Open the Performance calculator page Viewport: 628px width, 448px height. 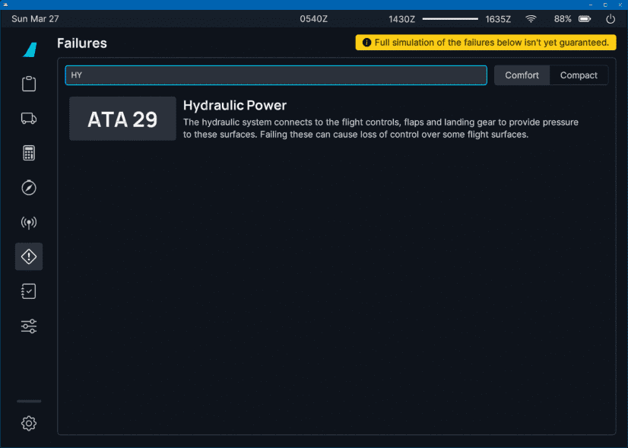pyautogui.click(x=29, y=153)
